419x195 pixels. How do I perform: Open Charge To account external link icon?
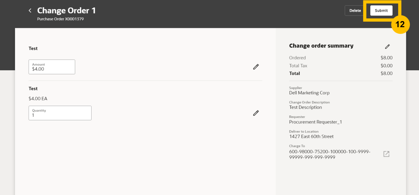tap(386, 154)
